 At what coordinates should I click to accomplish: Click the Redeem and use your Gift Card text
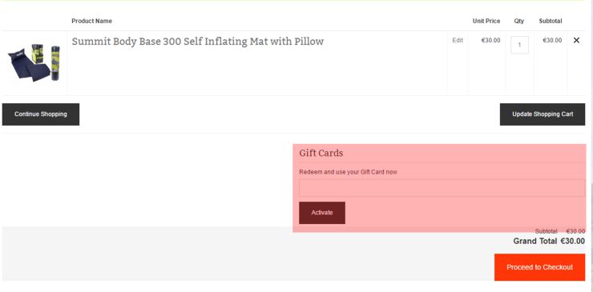click(348, 172)
